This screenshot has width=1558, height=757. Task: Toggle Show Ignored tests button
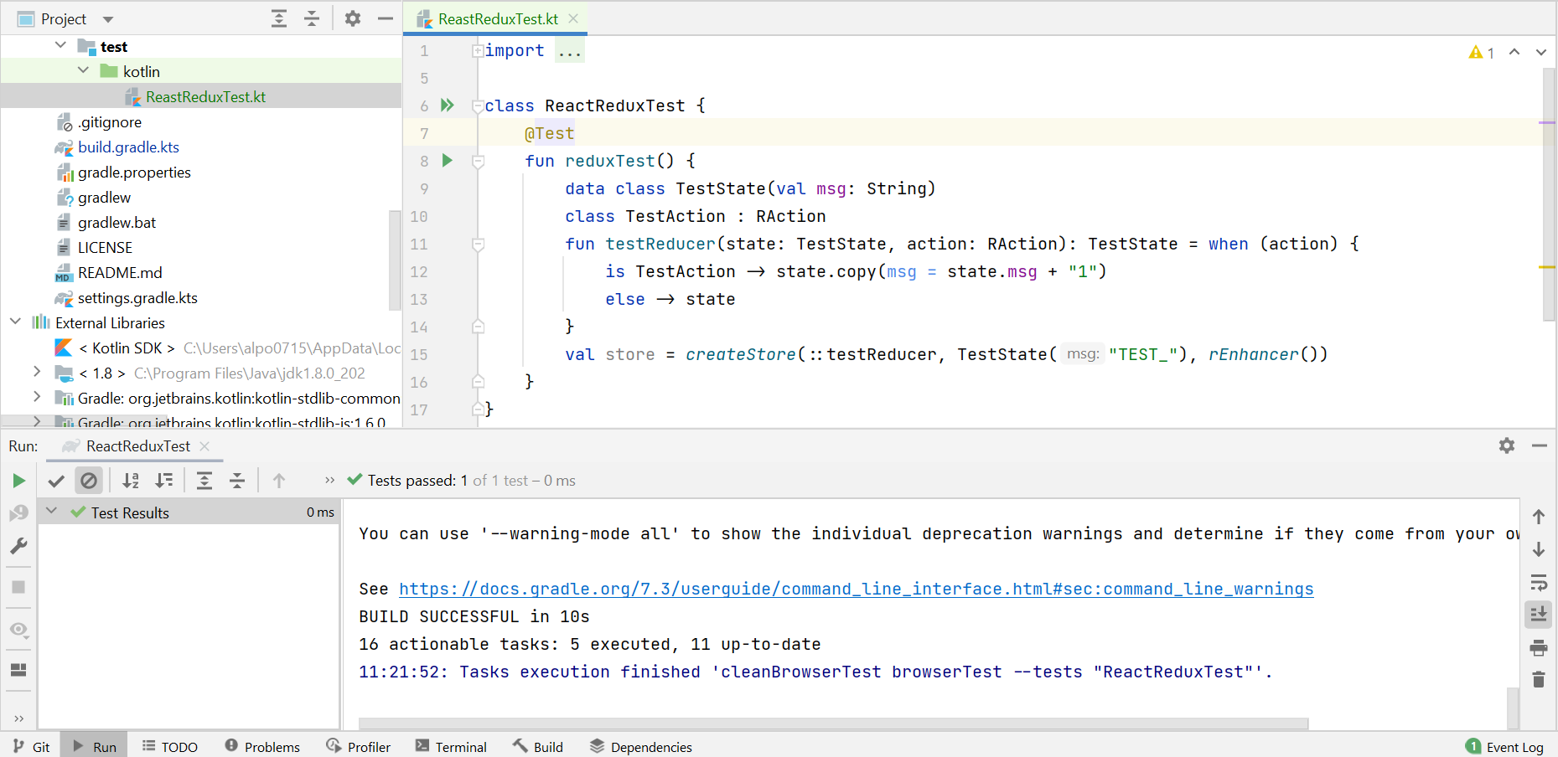(89, 481)
